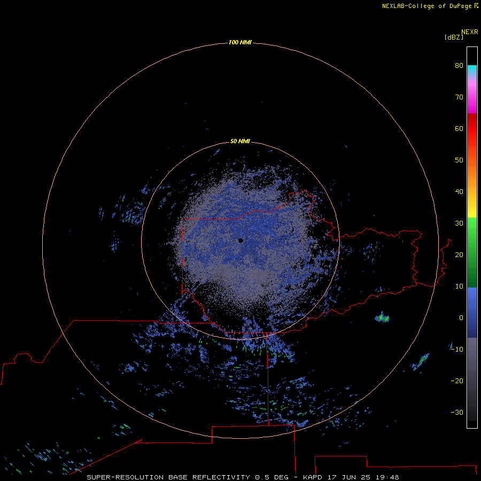
Task: Click the -10 value on dBZ scale
Action: tap(457, 350)
